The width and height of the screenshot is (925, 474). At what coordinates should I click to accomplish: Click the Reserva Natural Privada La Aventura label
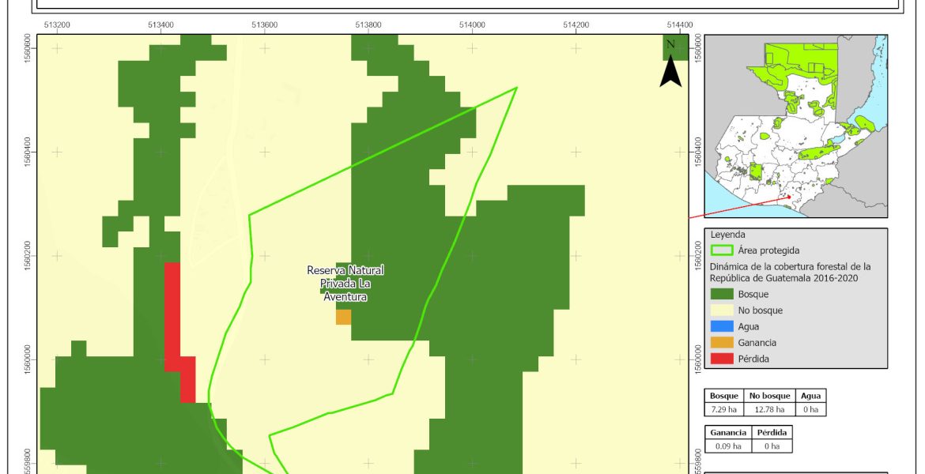click(345, 284)
